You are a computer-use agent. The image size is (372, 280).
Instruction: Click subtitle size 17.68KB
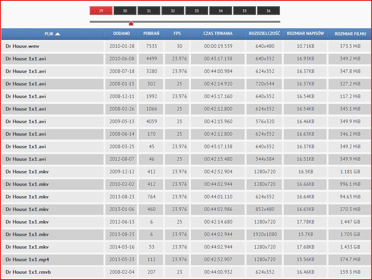306,247
